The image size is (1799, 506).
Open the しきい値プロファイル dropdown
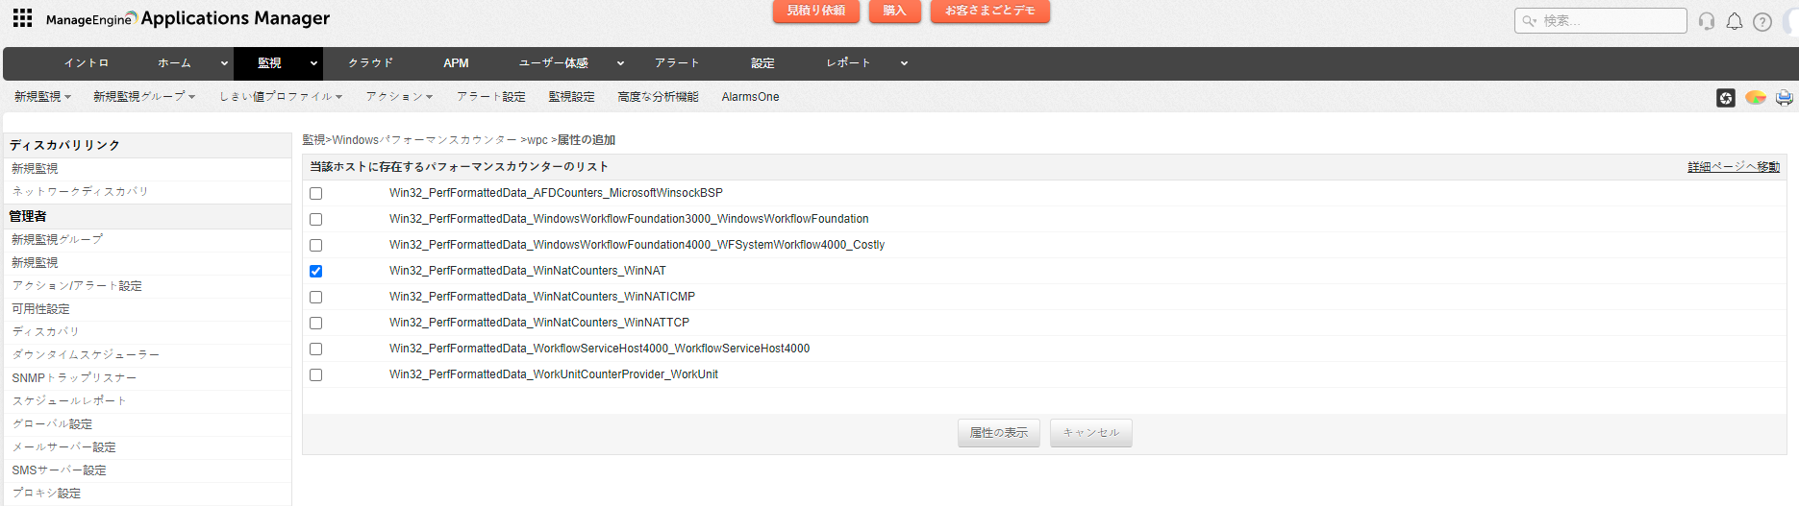pyautogui.click(x=281, y=97)
